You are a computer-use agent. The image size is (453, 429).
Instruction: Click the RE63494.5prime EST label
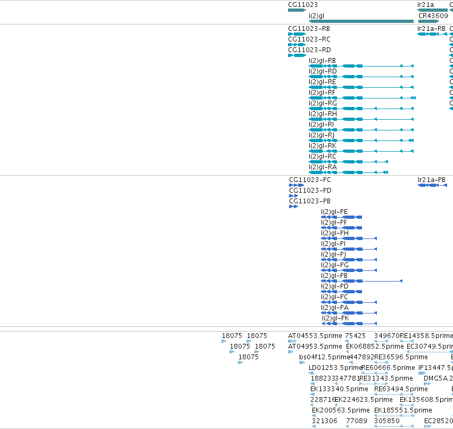(401, 389)
